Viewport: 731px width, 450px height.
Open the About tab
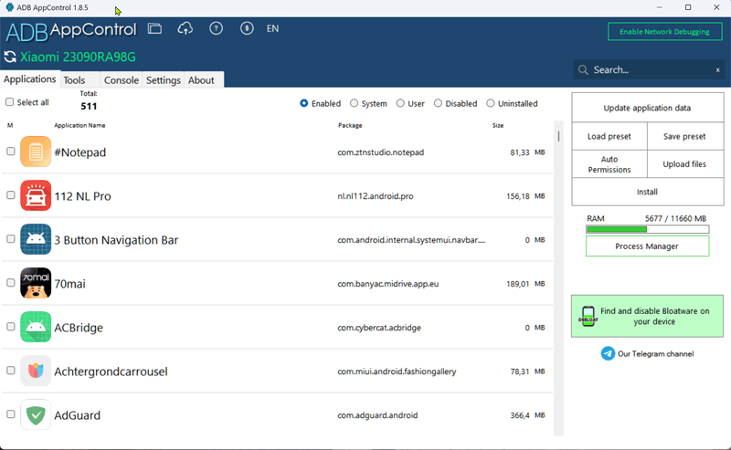[204, 80]
